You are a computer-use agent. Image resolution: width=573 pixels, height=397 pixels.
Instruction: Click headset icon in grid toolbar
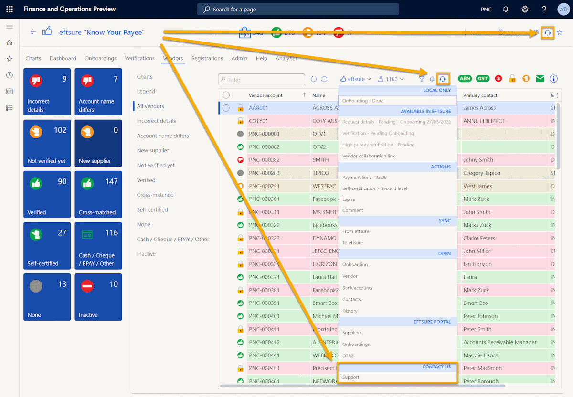coord(443,79)
